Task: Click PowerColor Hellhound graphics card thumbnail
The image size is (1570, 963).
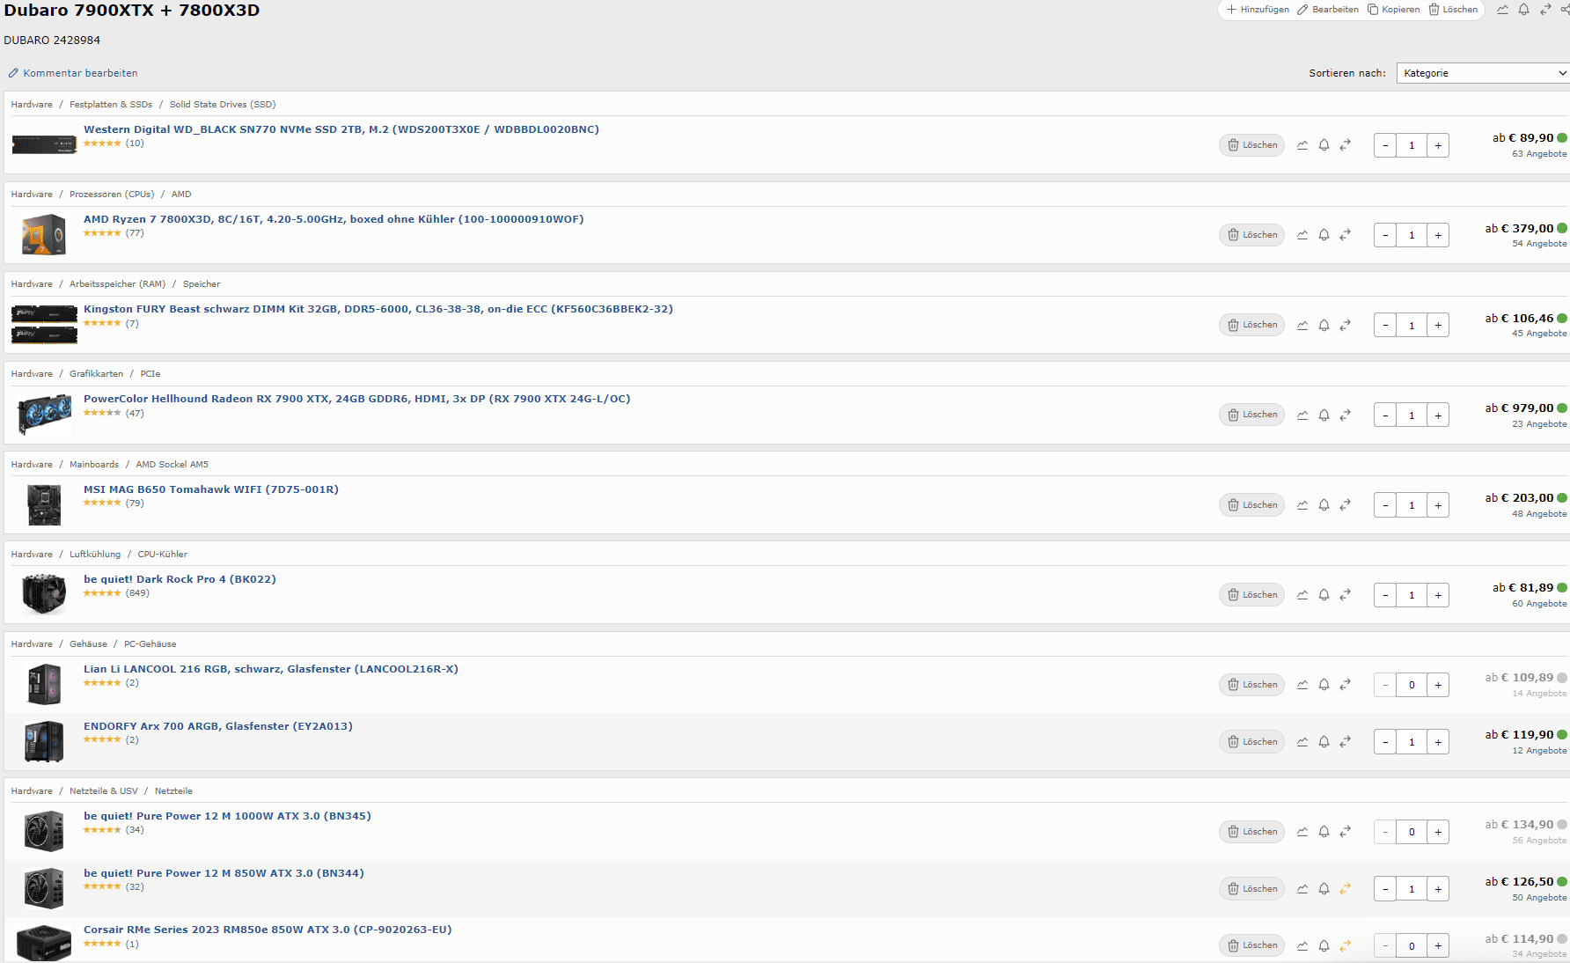Action: point(44,415)
